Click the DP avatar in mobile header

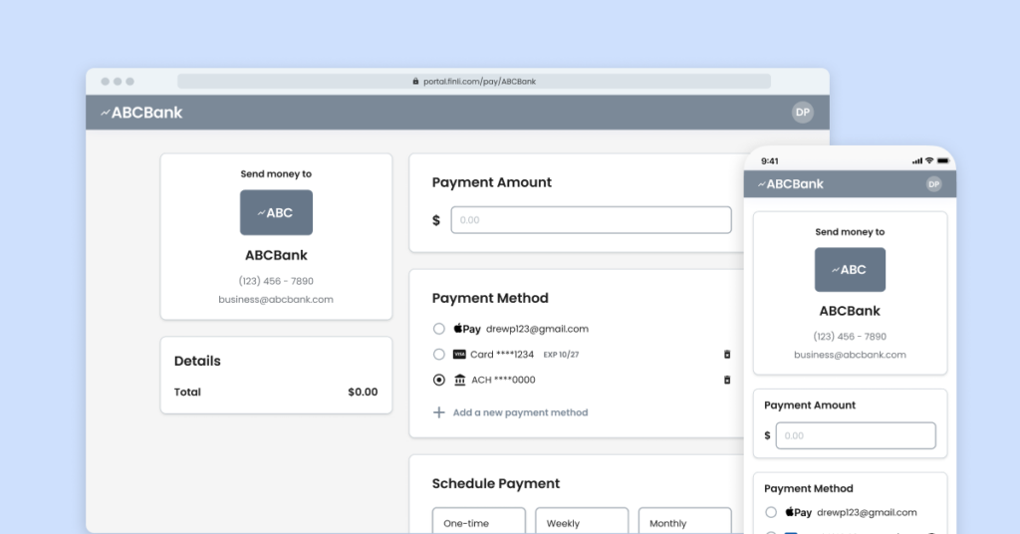[x=933, y=184]
